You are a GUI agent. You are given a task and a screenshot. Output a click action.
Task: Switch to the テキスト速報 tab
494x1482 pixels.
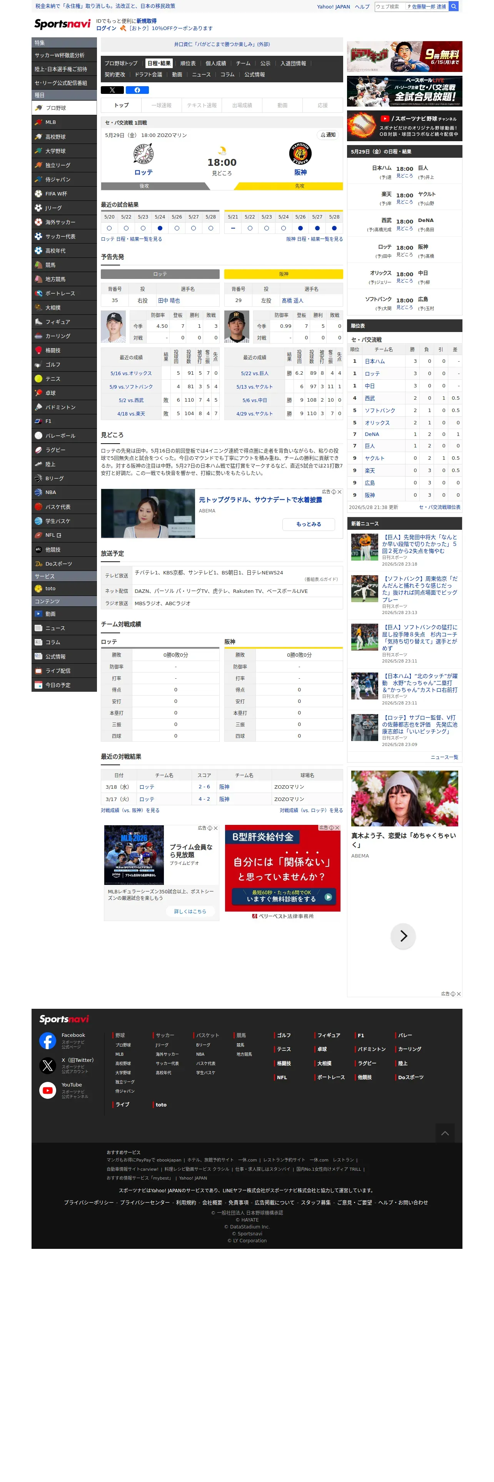point(202,105)
